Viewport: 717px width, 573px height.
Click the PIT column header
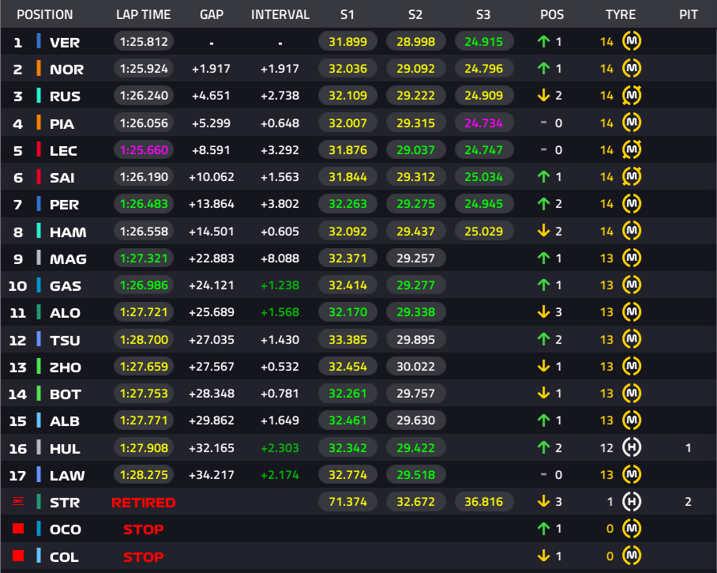[x=689, y=15]
